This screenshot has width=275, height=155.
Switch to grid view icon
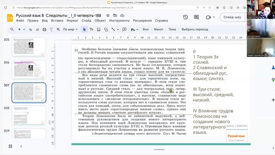10,146
